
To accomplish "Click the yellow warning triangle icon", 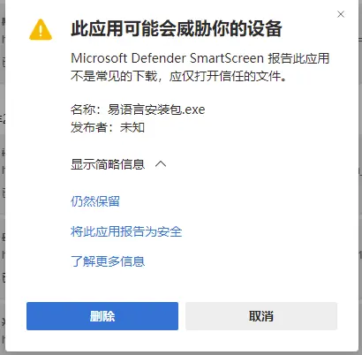I will point(41,29).
